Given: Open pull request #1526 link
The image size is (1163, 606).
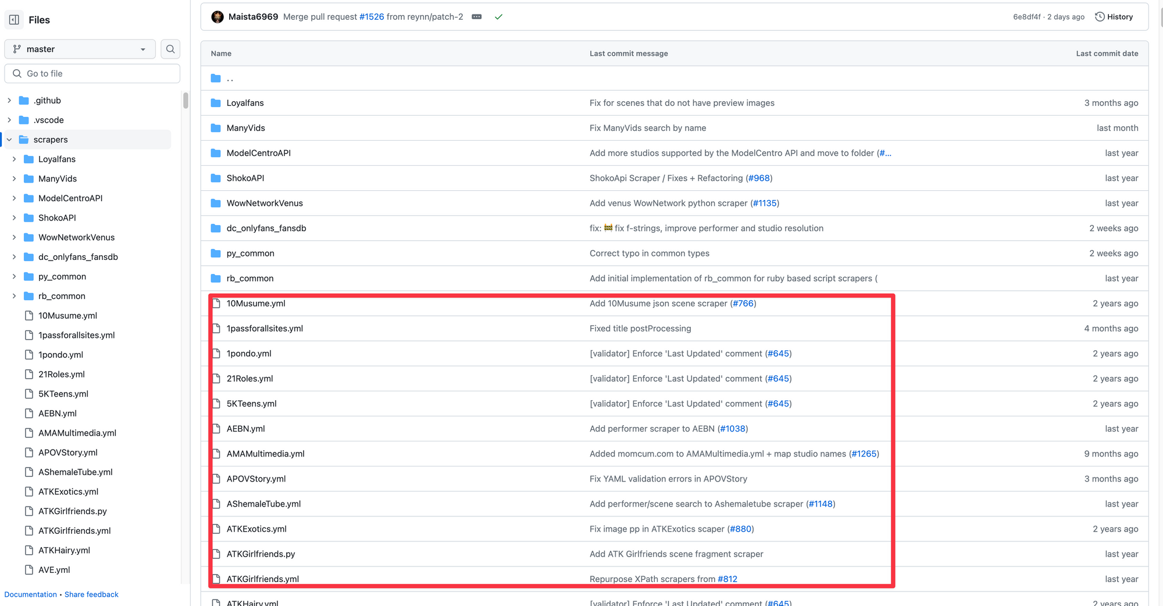Looking at the screenshot, I should click(372, 17).
